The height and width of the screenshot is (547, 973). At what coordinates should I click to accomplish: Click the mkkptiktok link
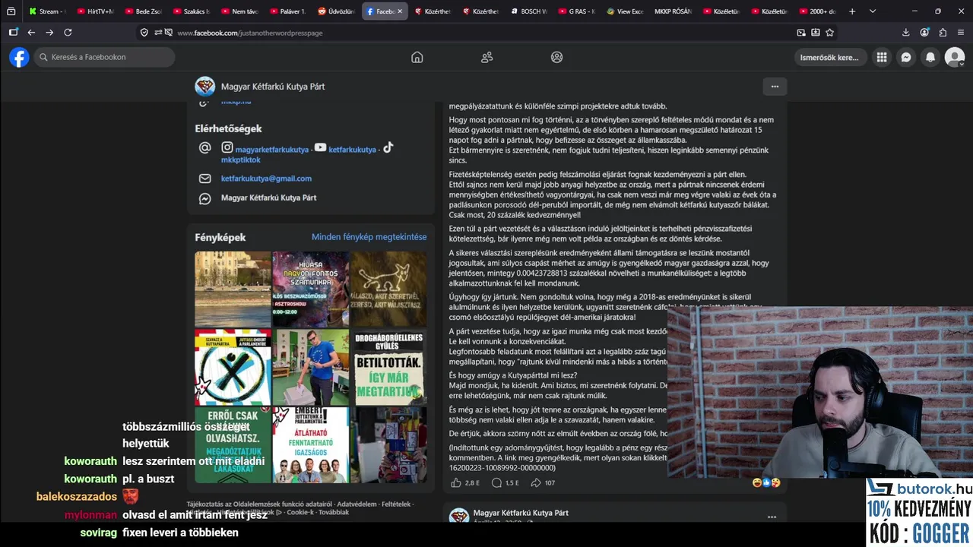[x=240, y=160]
